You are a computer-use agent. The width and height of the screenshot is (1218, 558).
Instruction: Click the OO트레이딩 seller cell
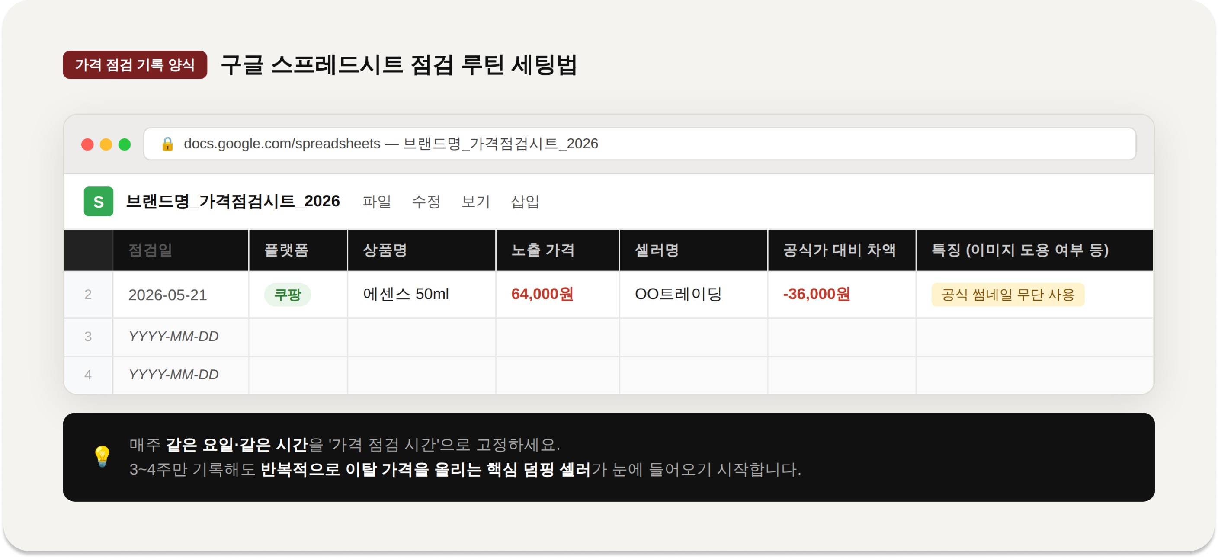coord(693,295)
